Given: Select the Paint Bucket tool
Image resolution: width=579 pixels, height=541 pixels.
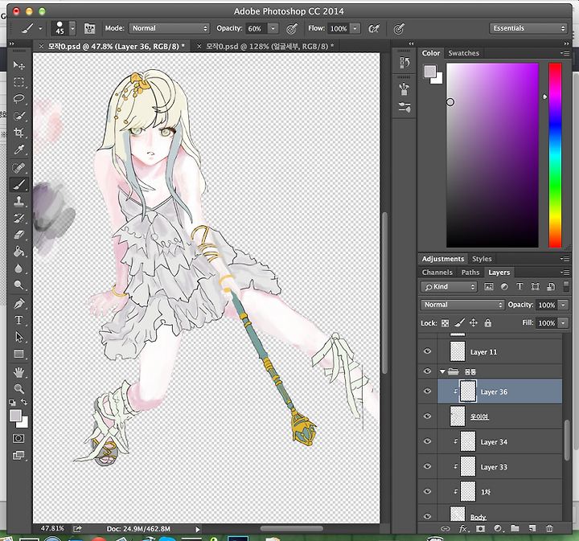Looking at the screenshot, I should point(18,252).
